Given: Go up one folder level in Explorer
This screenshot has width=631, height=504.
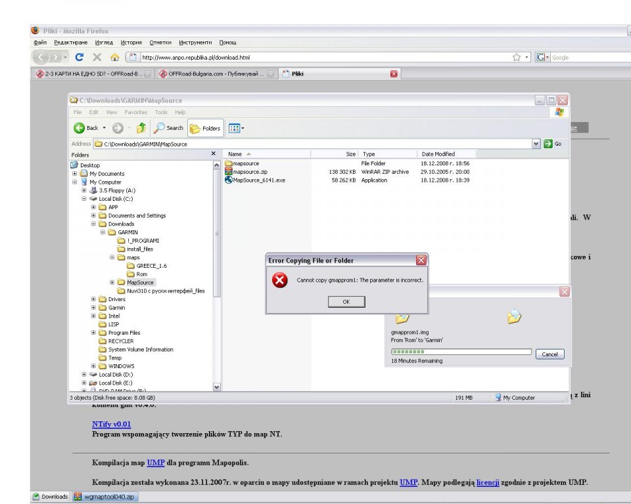Looking at the screenshot, I should 141,128.
